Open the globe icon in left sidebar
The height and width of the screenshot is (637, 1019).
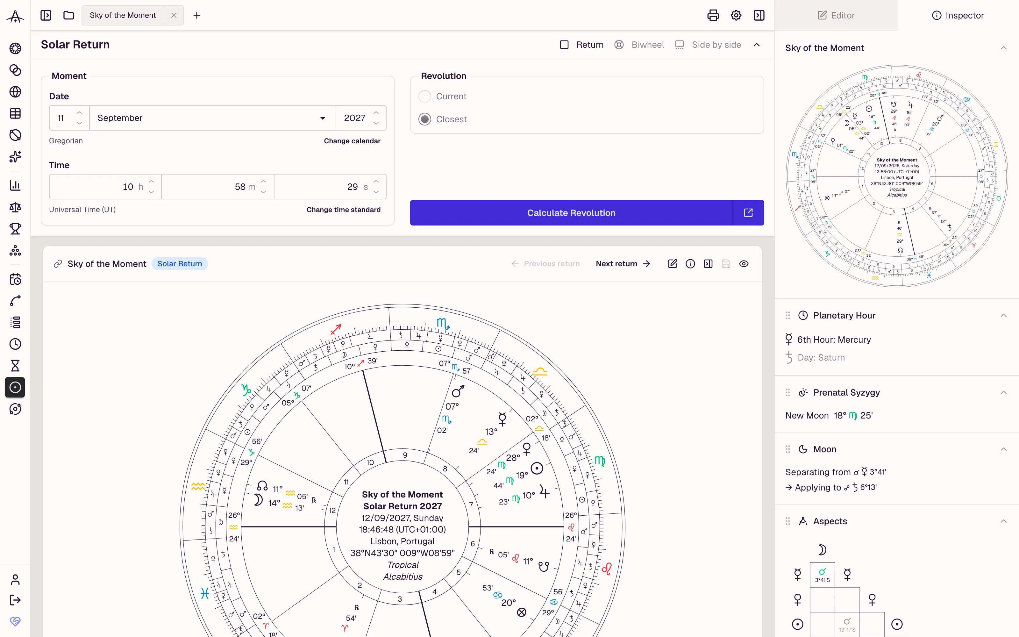pyautogui.click(x=15, y=92)
